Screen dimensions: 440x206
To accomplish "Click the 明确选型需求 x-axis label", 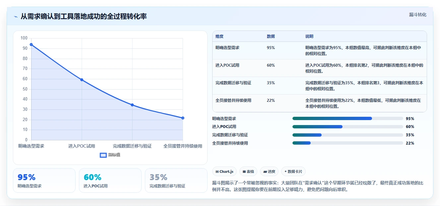I will coord(31,146).
